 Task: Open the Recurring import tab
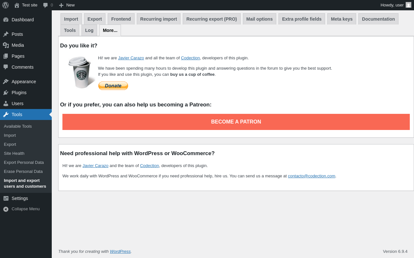pyautogui.click(x=158, y=19)
